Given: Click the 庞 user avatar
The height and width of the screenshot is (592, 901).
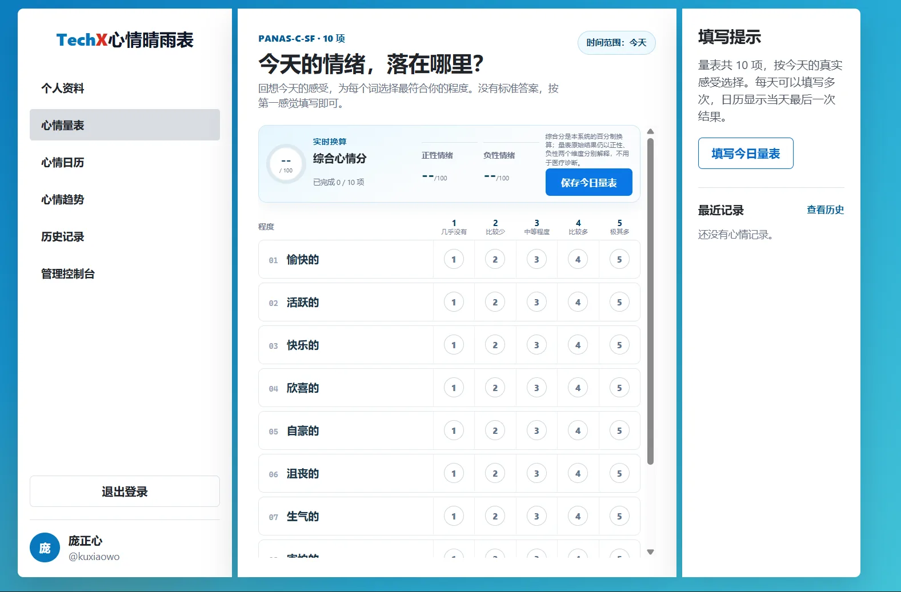Looking at the screenshot, I should click(45, 547).
